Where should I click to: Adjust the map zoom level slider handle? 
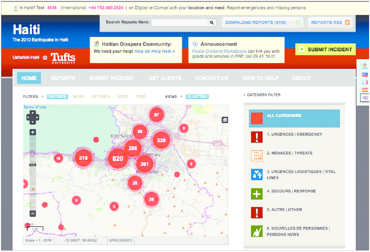pyautogui.click(x=33, y=165)
